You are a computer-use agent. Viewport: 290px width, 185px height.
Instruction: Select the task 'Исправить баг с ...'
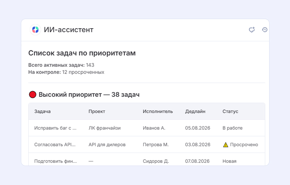(x=55, y=128)
